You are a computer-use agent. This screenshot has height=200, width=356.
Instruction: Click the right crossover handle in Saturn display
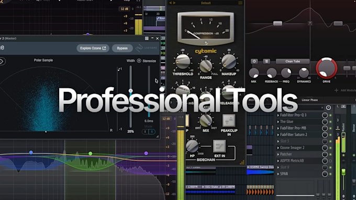tap(338, 23)
